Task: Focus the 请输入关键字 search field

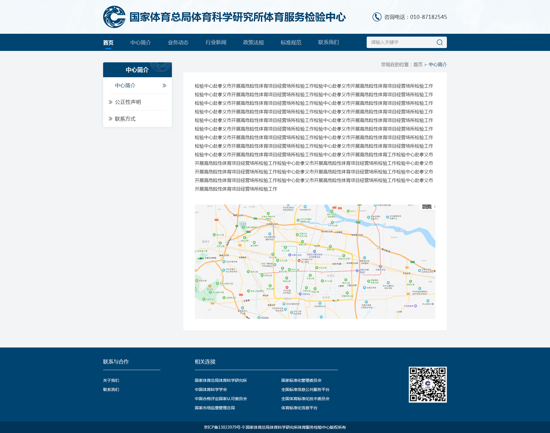Action: [x=401, y=42]
